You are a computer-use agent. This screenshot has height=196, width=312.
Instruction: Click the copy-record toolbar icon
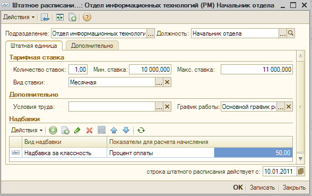click(72, 18)
